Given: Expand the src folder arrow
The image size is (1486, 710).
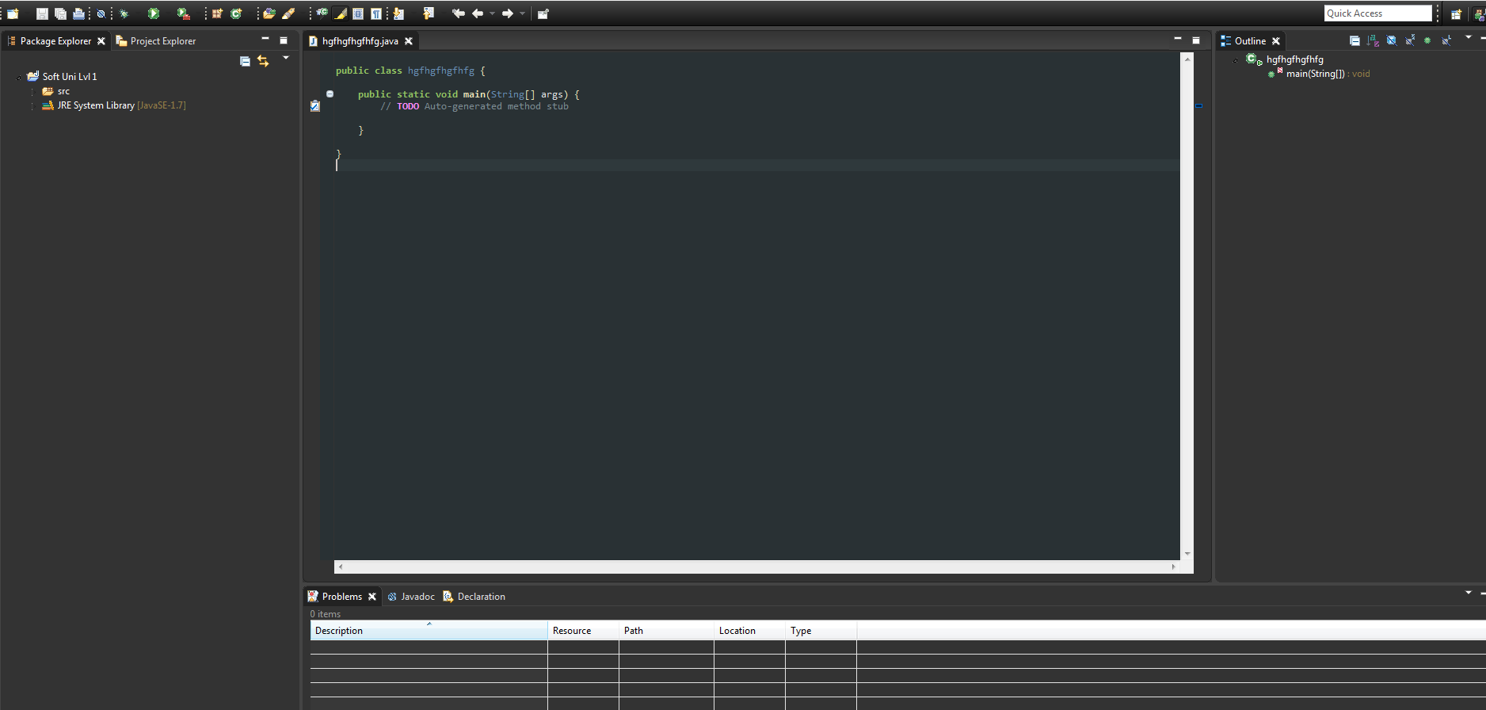Looking at the screenshot, I should (x=32, y=92).
